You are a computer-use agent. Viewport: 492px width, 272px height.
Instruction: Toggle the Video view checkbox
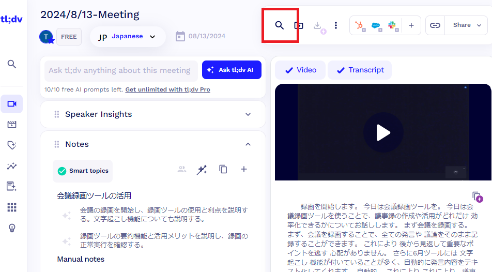point(300,70)
